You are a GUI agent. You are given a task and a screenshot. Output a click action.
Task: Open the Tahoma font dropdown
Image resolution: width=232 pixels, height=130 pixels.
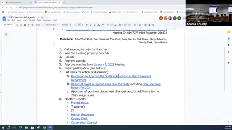pos(66,25)
